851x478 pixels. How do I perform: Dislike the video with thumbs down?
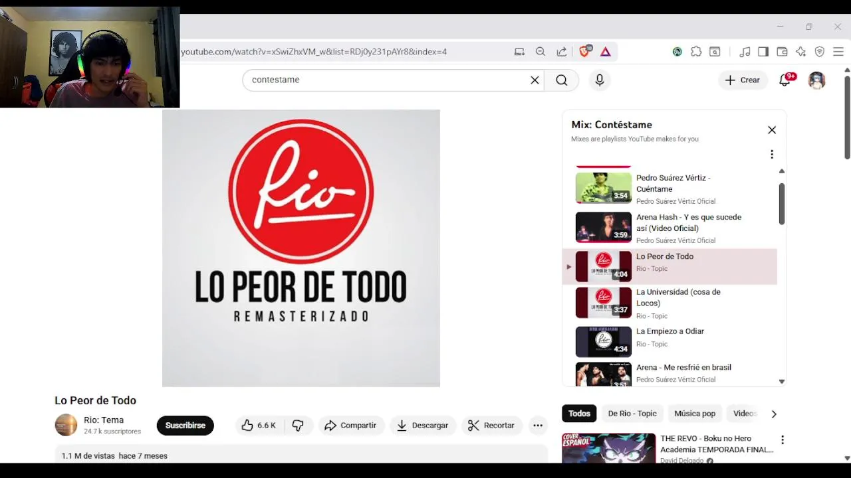pyautogui.click(x=298, y=426)
